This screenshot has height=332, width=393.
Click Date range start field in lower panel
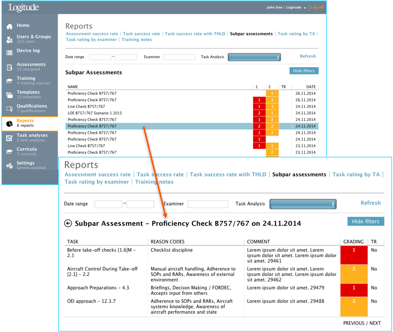point(108,204)
